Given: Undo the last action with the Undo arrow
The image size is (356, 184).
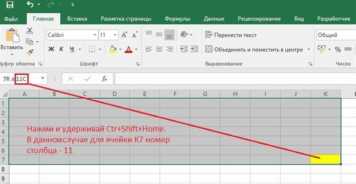Looking at the screenshot, I should (x=30, y=4).
